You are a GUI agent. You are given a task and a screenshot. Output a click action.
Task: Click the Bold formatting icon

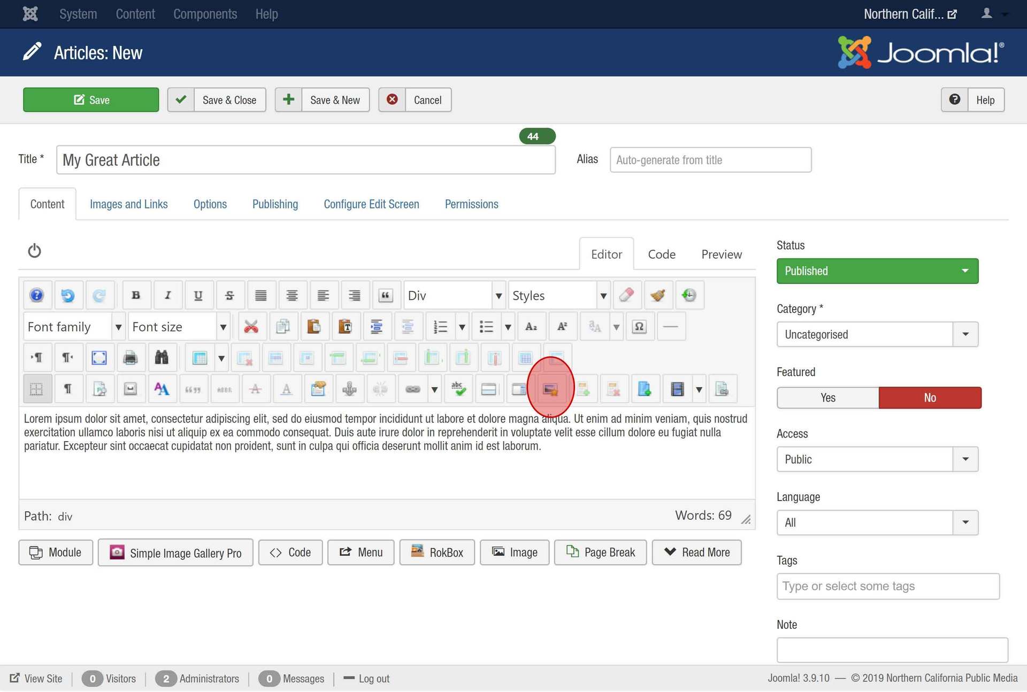coord(136,295)
